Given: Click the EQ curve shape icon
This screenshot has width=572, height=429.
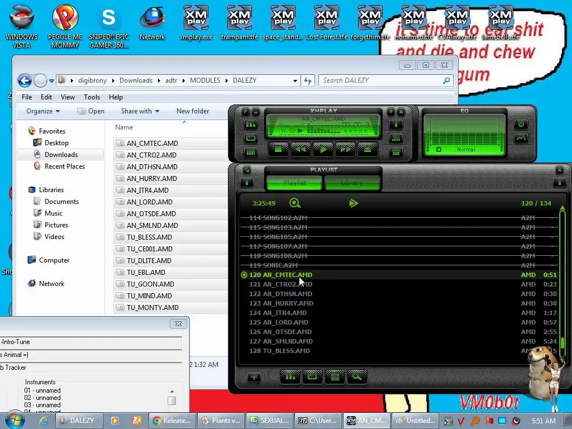Looking at the screenshot, I should click(521, 139).
